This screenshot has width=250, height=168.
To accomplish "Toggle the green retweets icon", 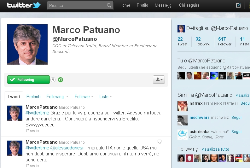I will pyautogui.click(x=61, y=80).
